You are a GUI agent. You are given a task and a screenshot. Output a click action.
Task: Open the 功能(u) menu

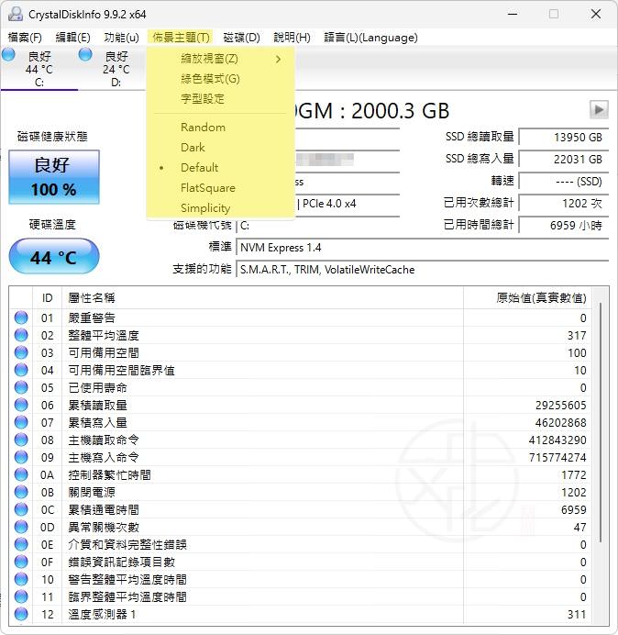pyautogui.click(x=121, y=38)
